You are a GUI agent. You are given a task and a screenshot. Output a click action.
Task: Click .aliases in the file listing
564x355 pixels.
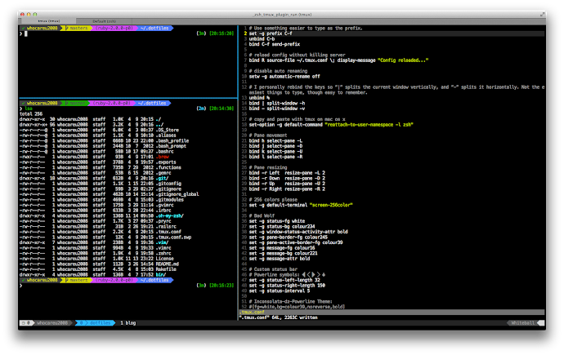pyautogui.click(x=166, y=135)
